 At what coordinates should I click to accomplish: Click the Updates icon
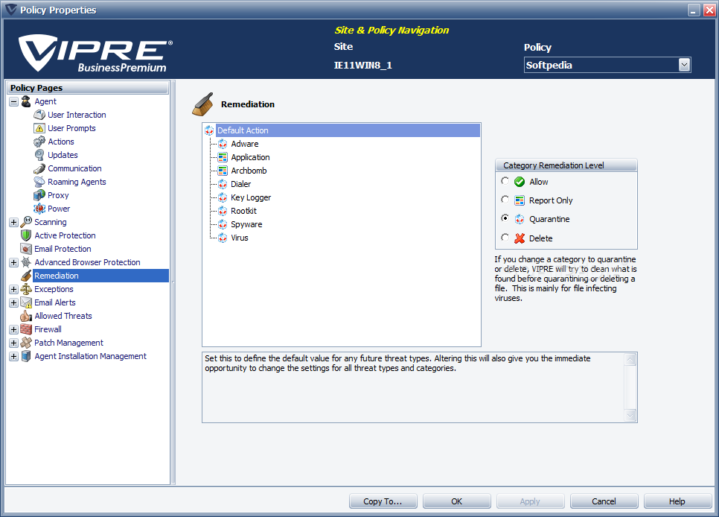[x=39, y=155]
